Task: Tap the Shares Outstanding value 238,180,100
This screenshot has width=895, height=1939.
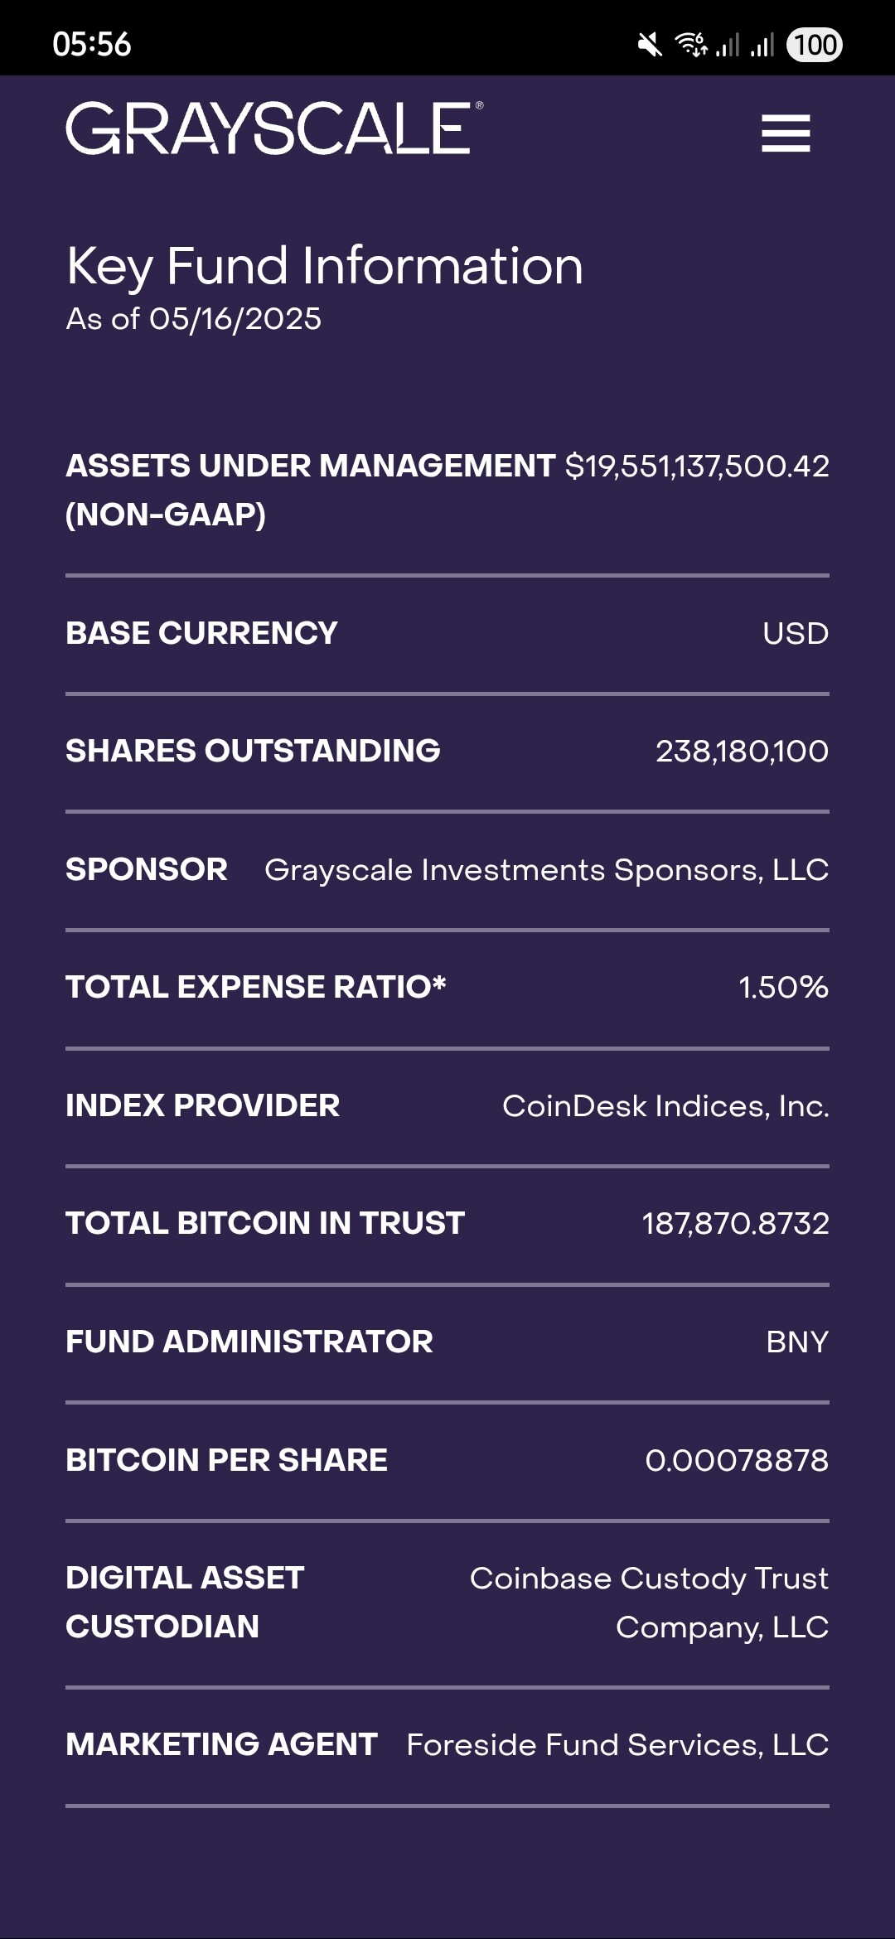Action: click(x=742, y=752)
